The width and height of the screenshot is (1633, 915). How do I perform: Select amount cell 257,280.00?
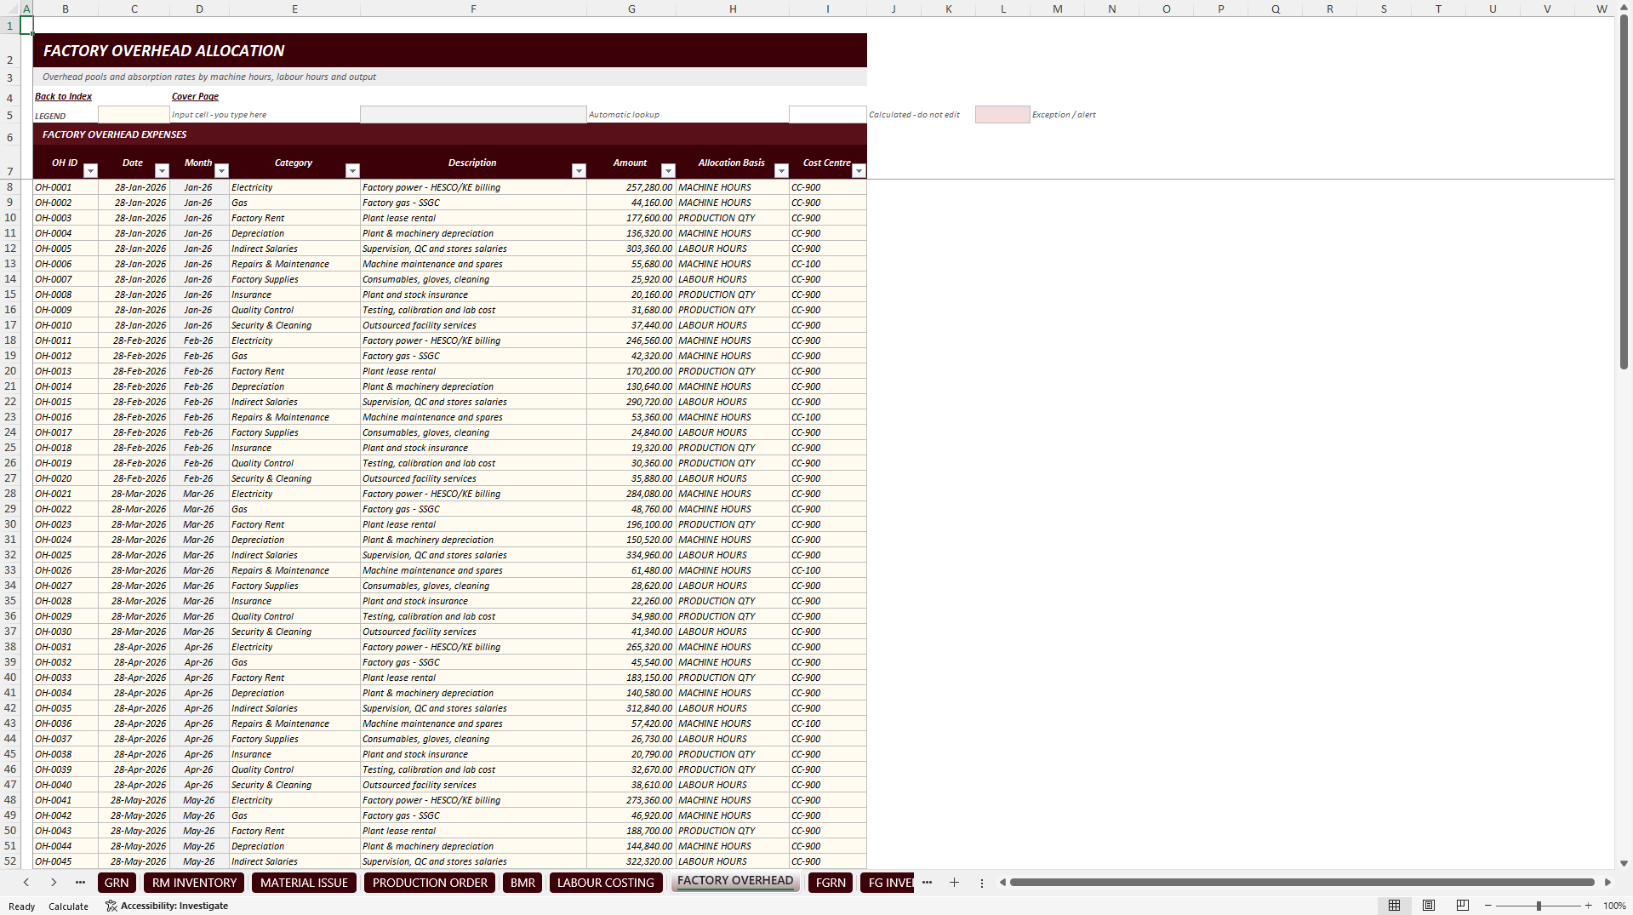631,187
